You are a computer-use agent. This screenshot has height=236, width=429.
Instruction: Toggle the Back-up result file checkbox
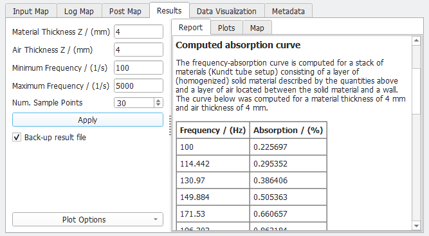[17, 137]
